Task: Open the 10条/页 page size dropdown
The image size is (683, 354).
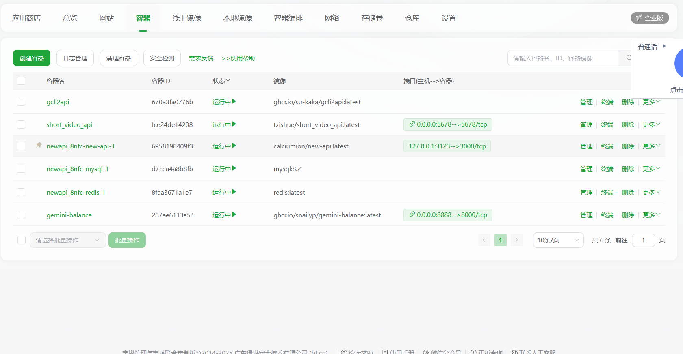Action: pyautogui.click(x=558, y=240)
